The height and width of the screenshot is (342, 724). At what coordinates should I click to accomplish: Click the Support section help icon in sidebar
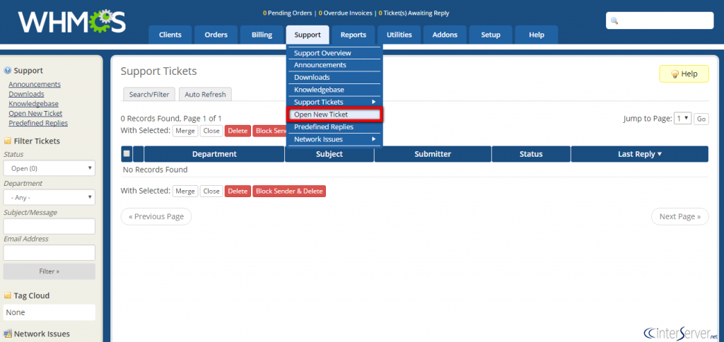[7, 71]
